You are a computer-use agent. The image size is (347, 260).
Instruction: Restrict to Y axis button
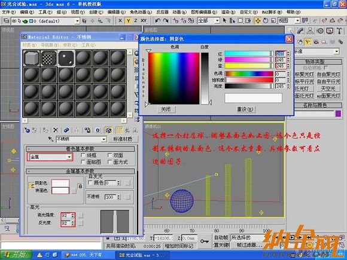pos(128,21)
